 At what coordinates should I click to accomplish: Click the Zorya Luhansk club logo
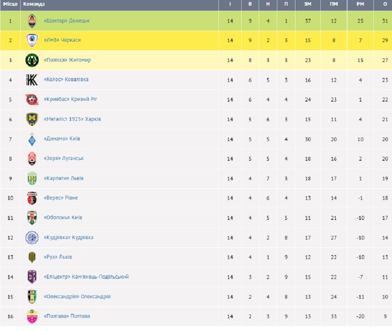click(x=32, y=159)
